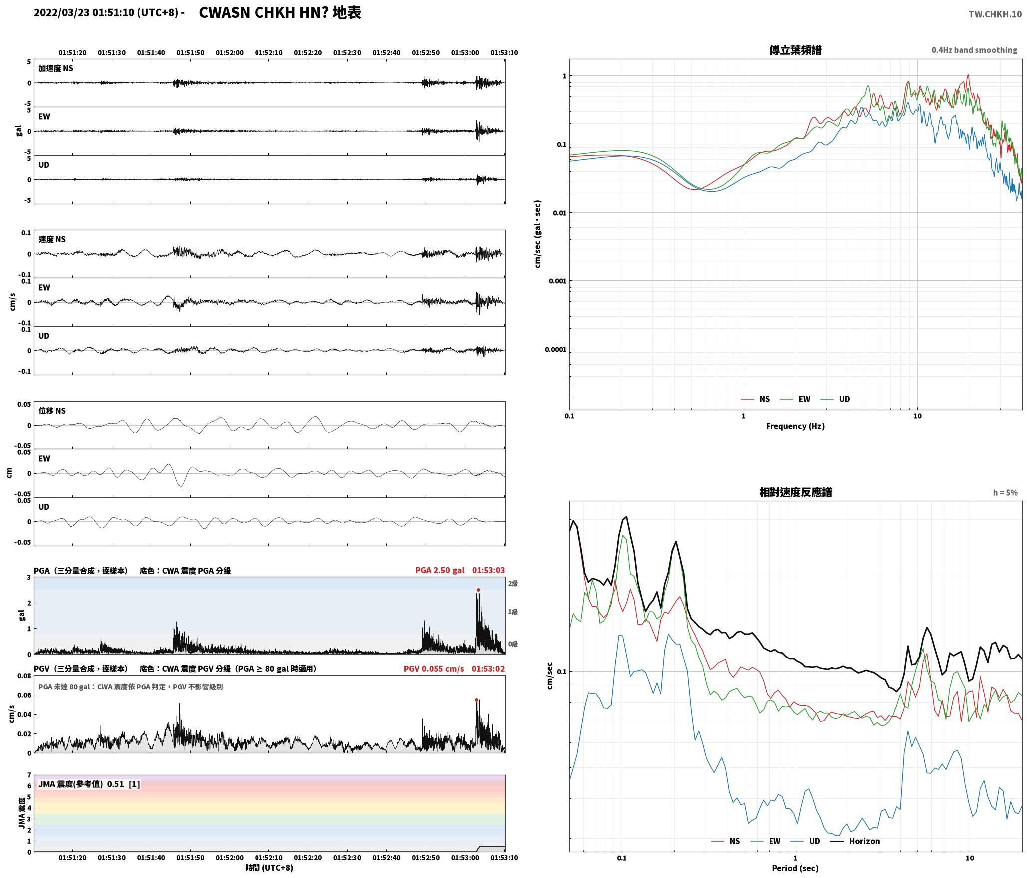The height and width of the screenshot is (878, 1027).
Task: Click the JMA 震度(參考值) 0.51 label
Action: pyautogui.click(x=81, y=784)
